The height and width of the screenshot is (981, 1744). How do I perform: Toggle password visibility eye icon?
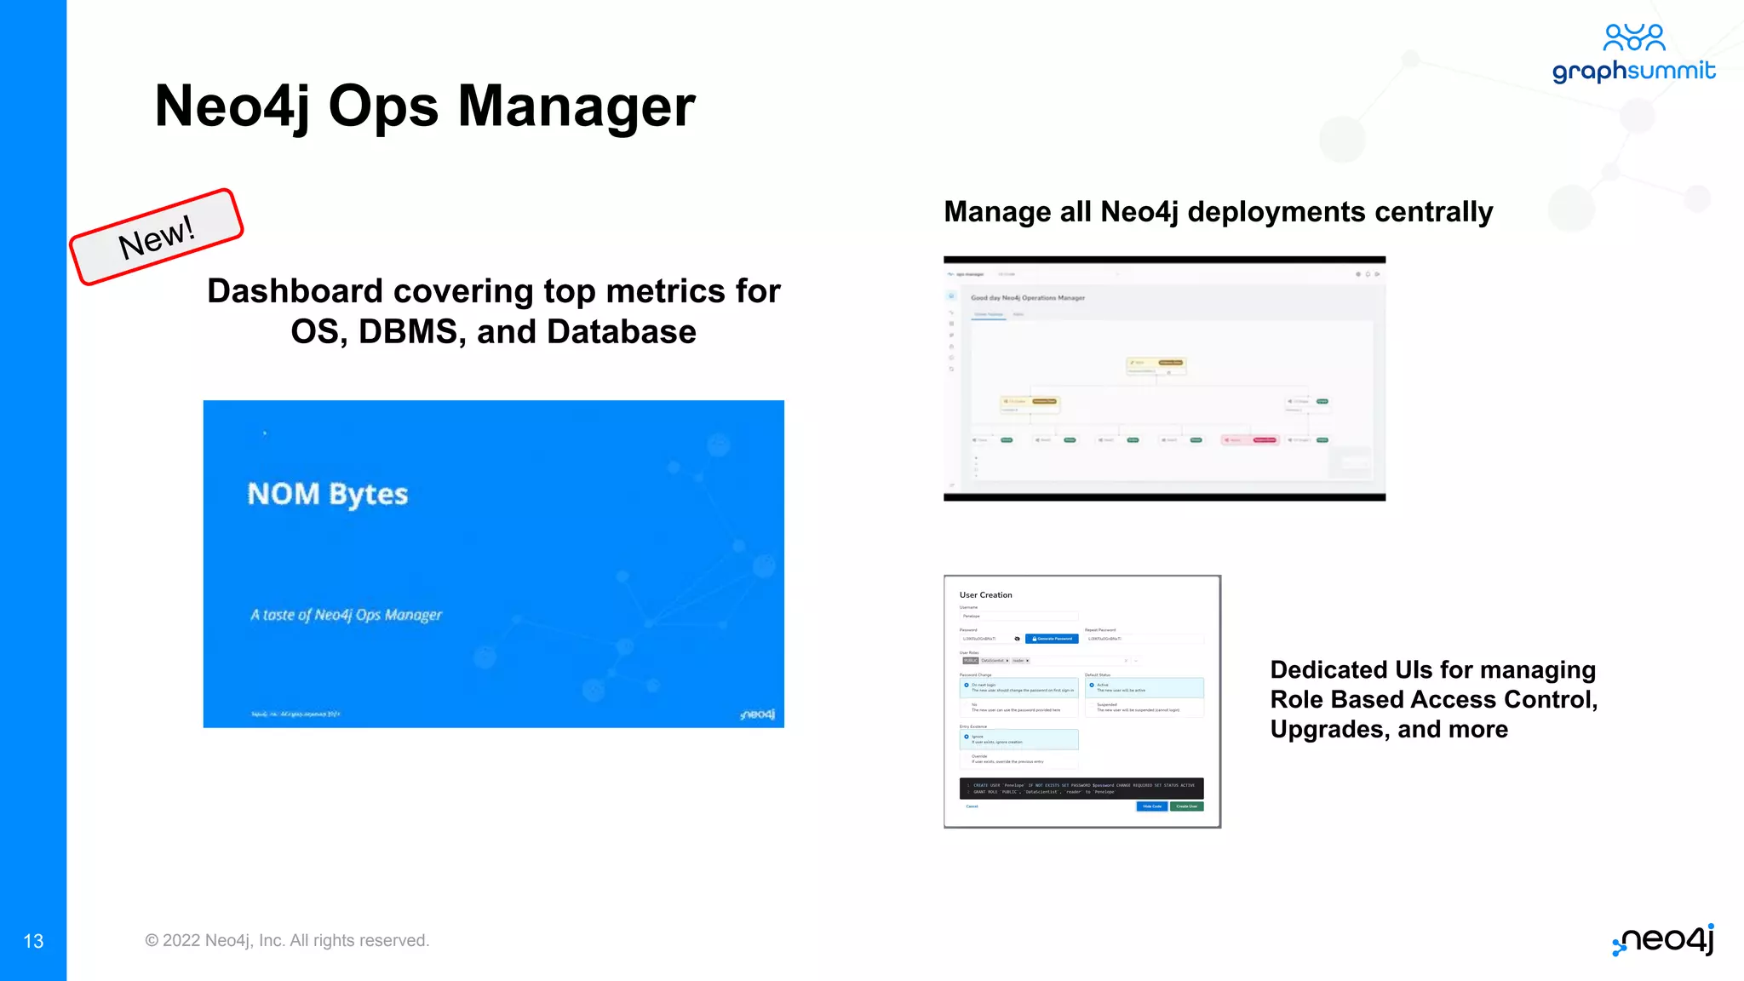[x=1017, y=639]
